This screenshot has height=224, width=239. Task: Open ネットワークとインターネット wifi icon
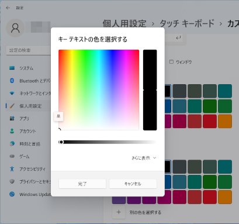tap(12, 94)
